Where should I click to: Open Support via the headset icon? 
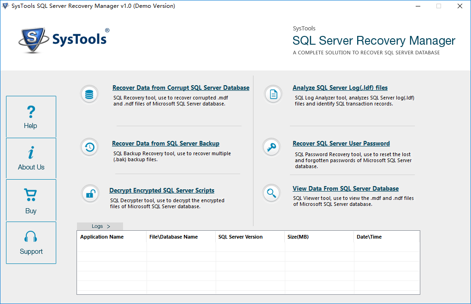(x=31, y=243)
